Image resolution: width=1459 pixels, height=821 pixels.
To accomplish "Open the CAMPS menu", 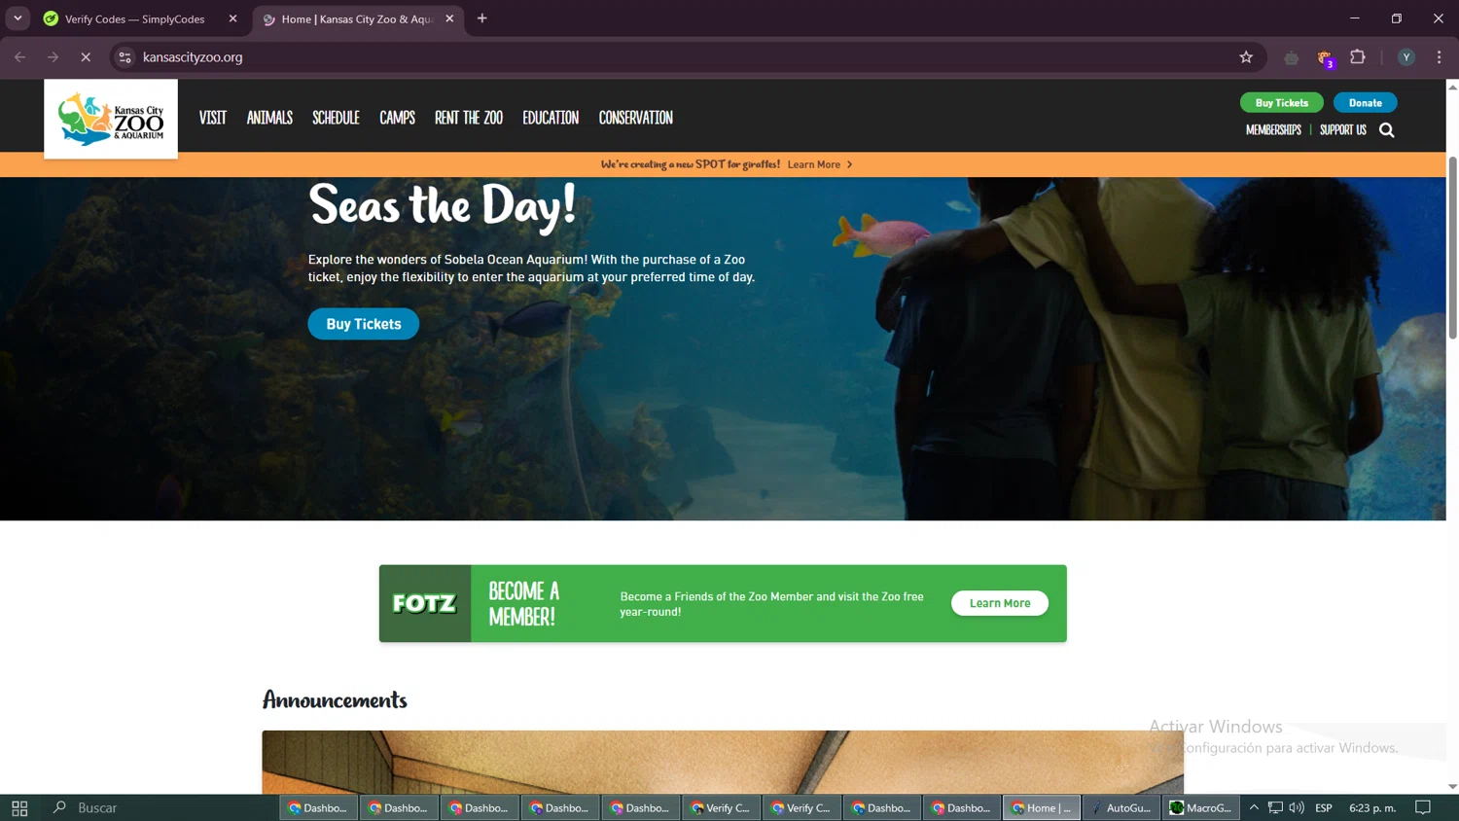I will [x=397, y=118].
